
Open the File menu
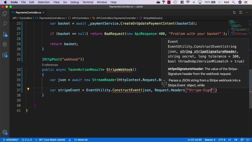(23, 2)
